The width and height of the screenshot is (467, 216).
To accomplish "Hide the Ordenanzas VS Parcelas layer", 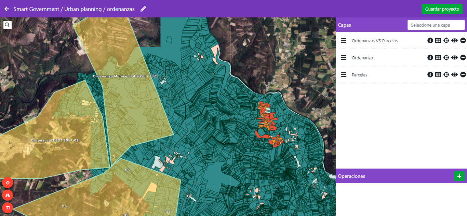I will tap(454, 41).
